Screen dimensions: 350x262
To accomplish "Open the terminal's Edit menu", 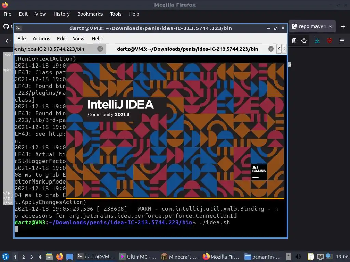I will (62, 39).
